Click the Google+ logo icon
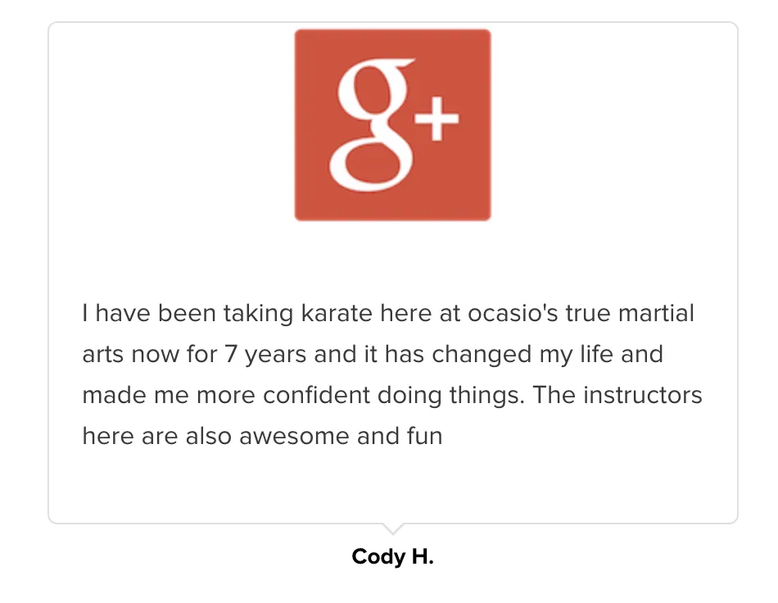The width and height of the screenshot is (778, 603). point(392,125)
